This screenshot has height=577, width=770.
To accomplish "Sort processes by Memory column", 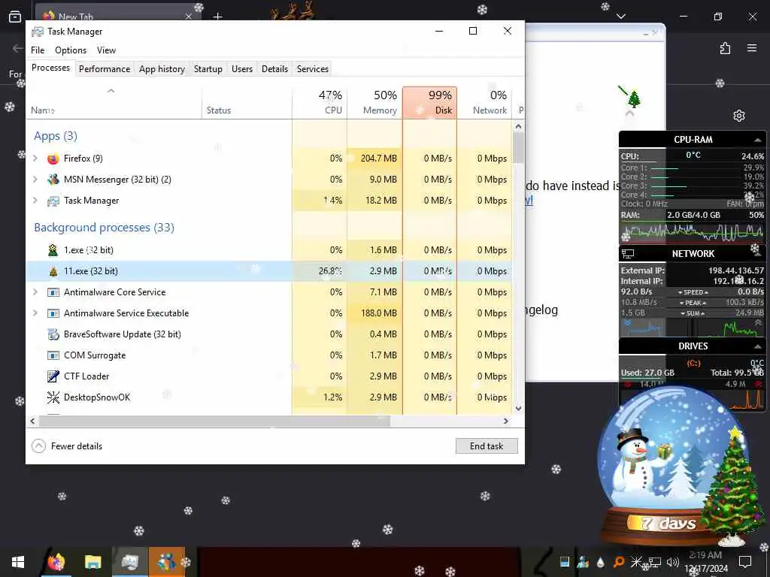I will point(374,102).
